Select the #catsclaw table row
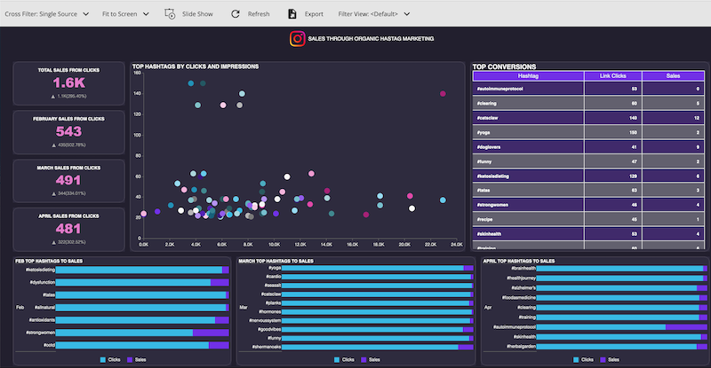This screenshot has width=711, height=368. tap(587, 117)
